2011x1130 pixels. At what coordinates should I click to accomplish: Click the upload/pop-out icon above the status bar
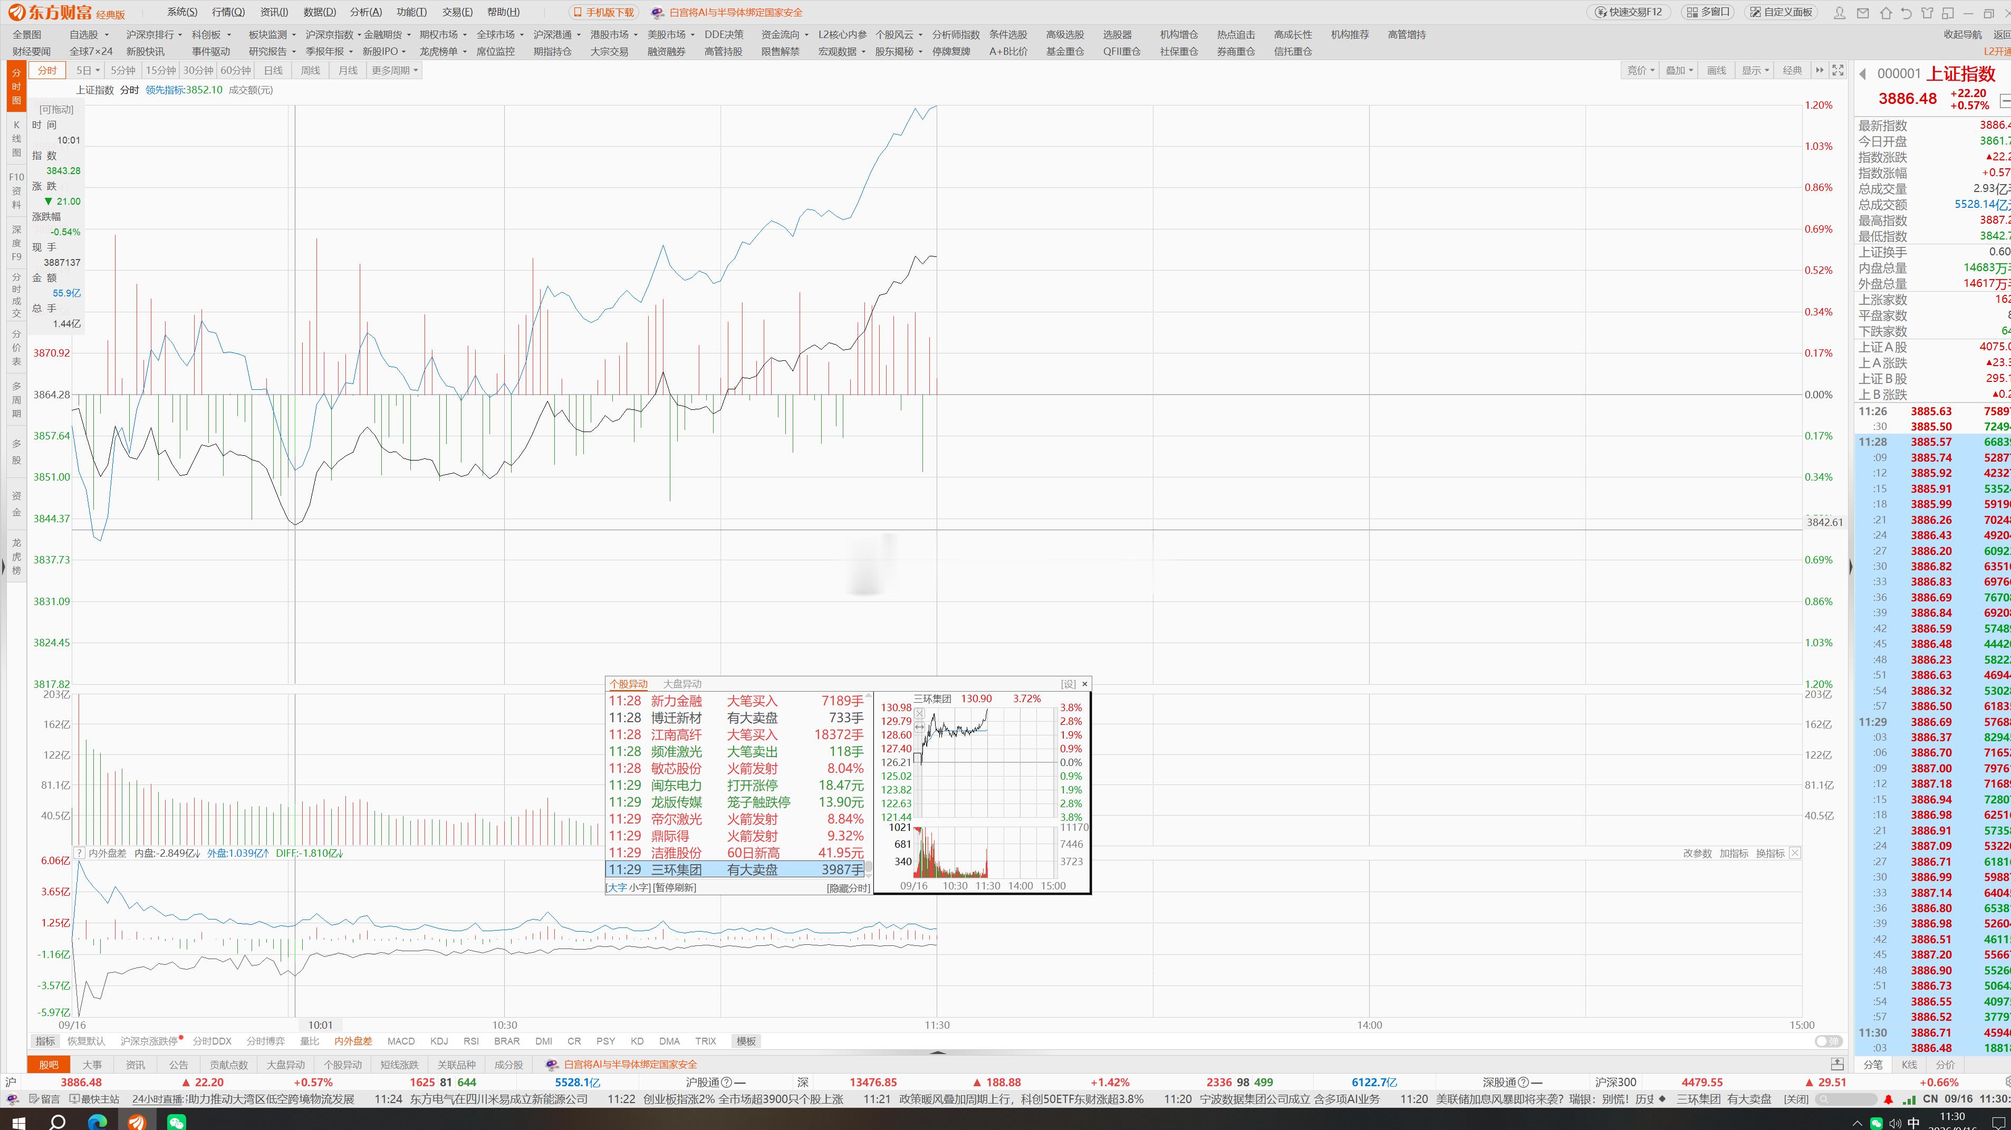tap(1837, 1065)
